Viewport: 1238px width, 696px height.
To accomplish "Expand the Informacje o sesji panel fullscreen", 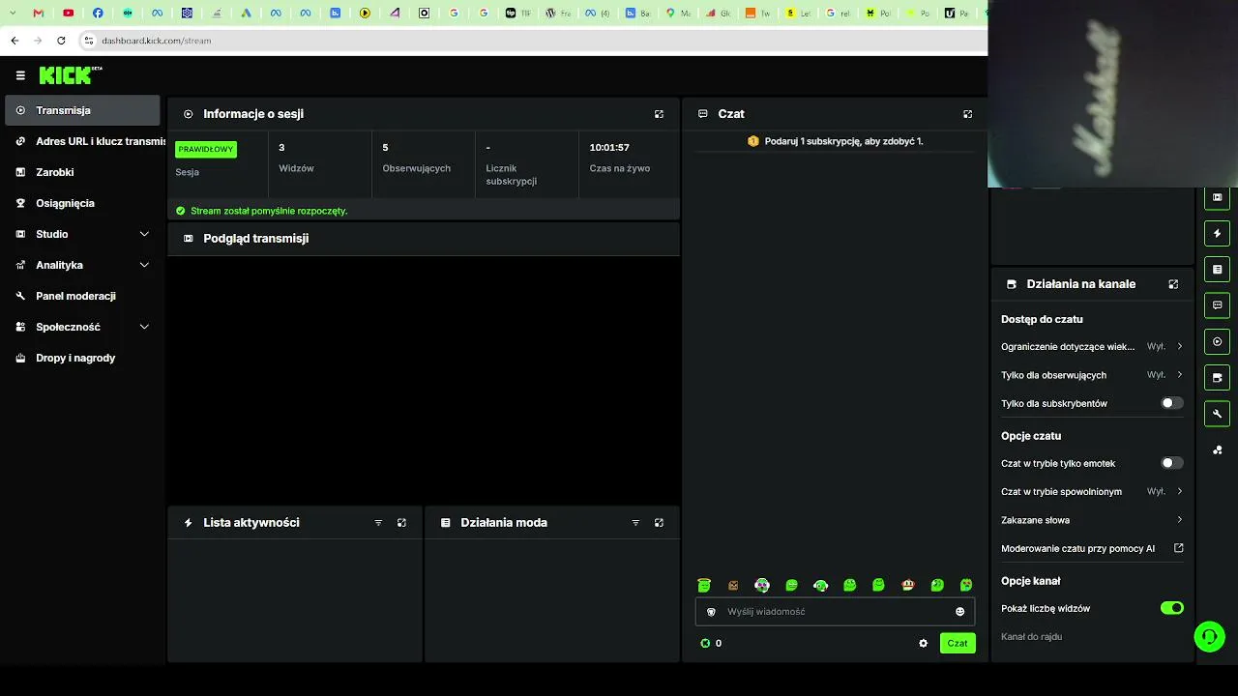I will tap(659, 114).
